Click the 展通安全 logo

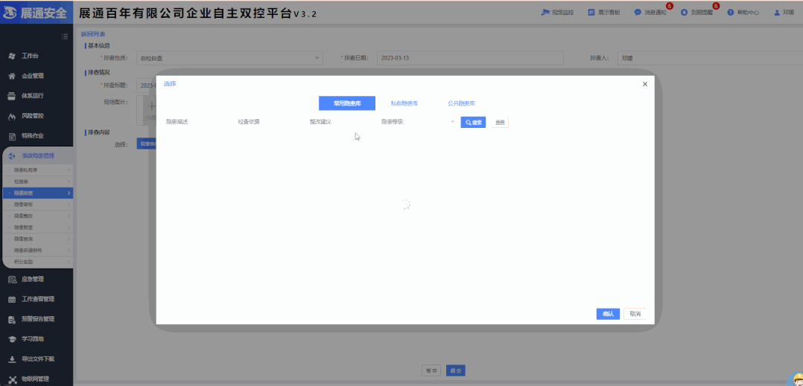pos(36,13)
